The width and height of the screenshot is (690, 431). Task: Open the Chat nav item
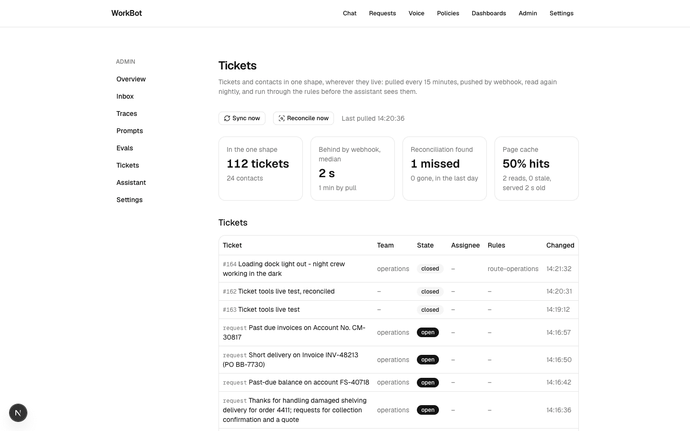(350, 13)
